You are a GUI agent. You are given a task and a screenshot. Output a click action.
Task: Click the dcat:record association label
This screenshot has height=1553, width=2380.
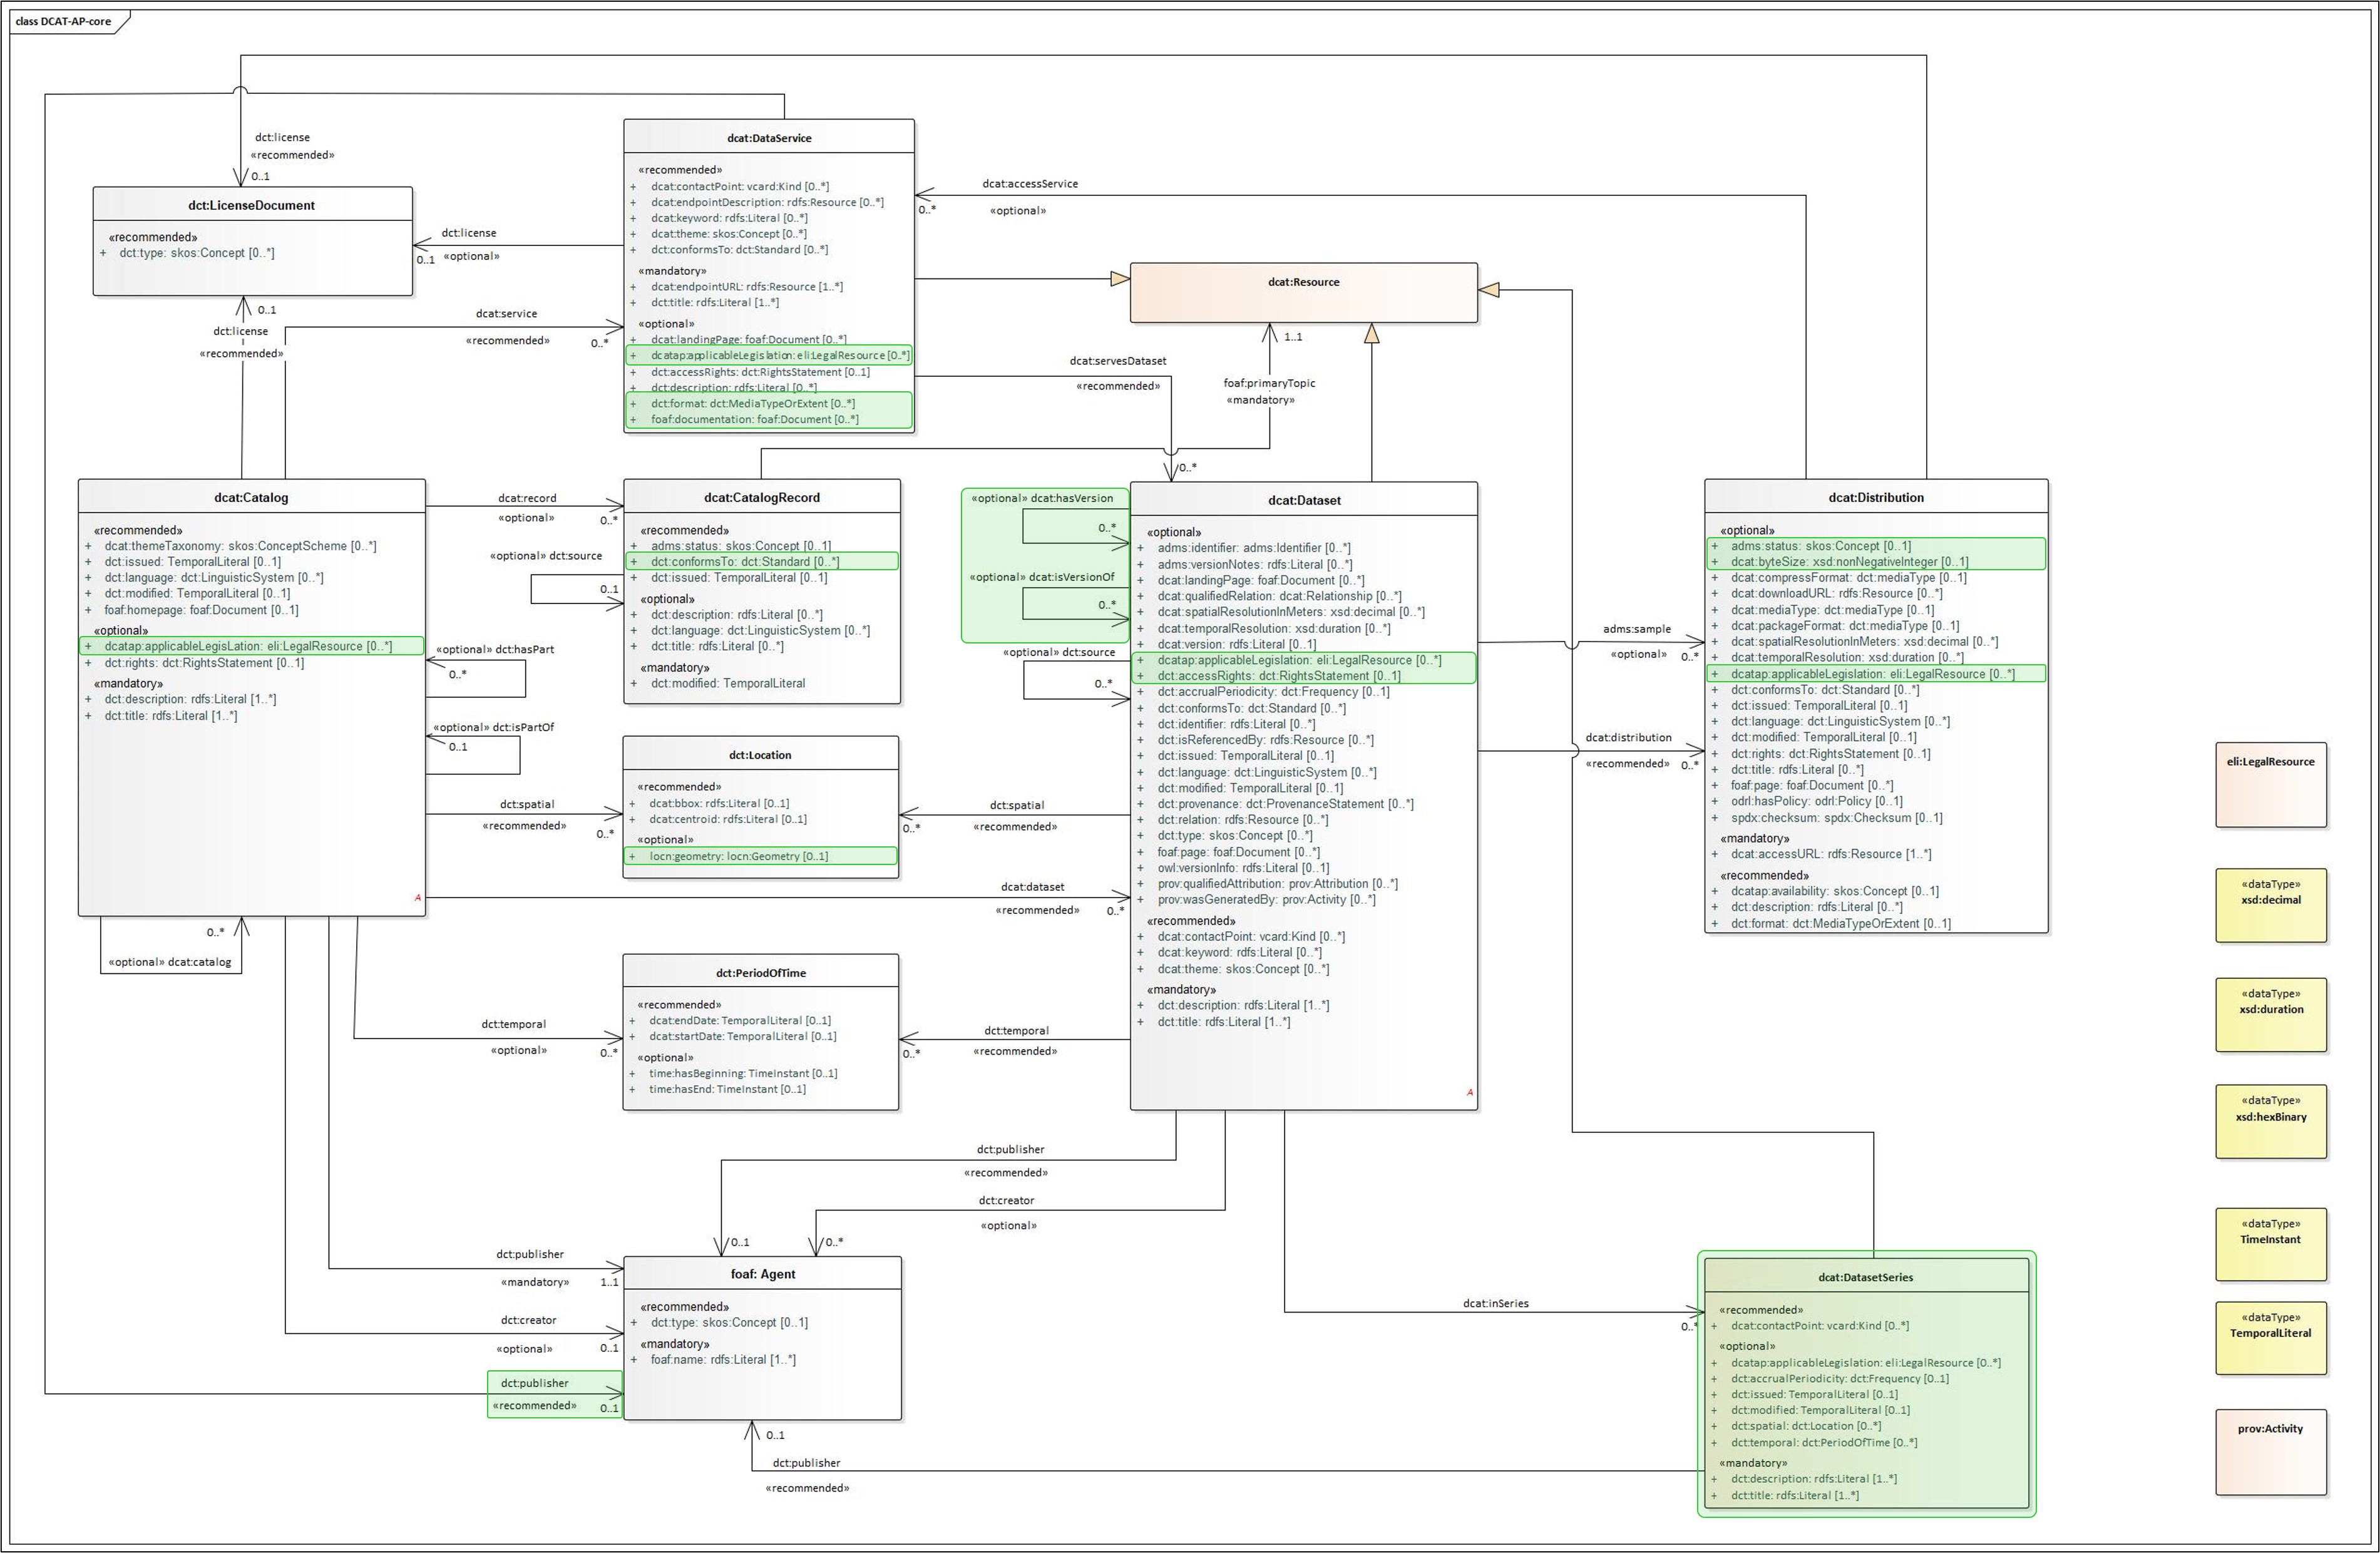[527, 498]
